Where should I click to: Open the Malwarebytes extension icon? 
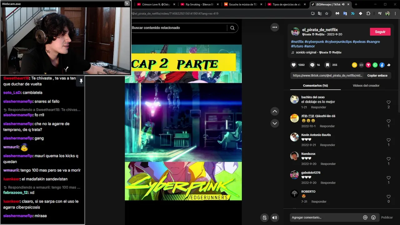point(337,13)
